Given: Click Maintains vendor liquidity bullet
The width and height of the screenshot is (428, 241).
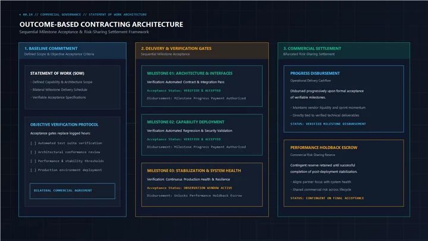Looking at the screenshot, I should coord(328,108).
